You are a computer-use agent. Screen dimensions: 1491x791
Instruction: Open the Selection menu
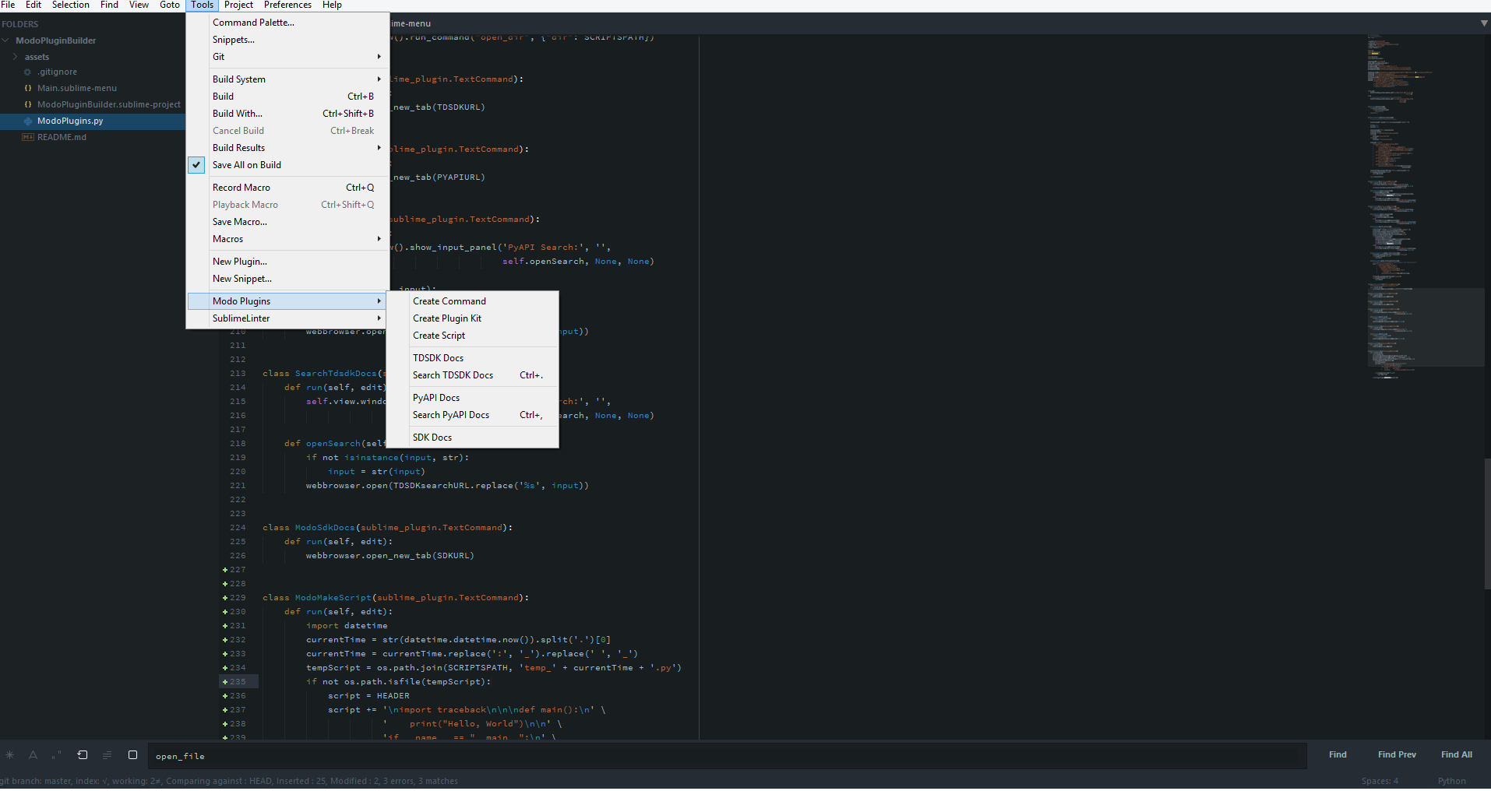tap(71, 5)
